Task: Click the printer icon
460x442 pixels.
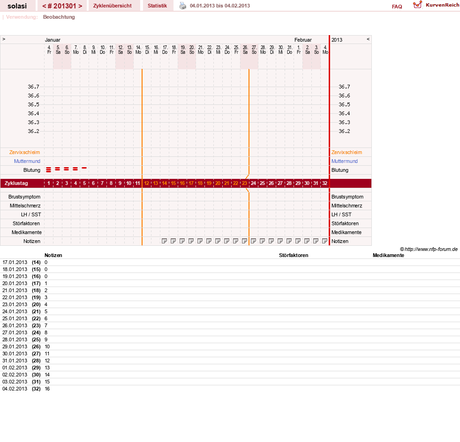Action: [183, 6]
